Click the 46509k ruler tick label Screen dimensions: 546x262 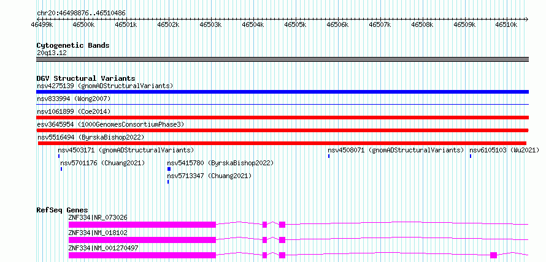click(465, 24)
